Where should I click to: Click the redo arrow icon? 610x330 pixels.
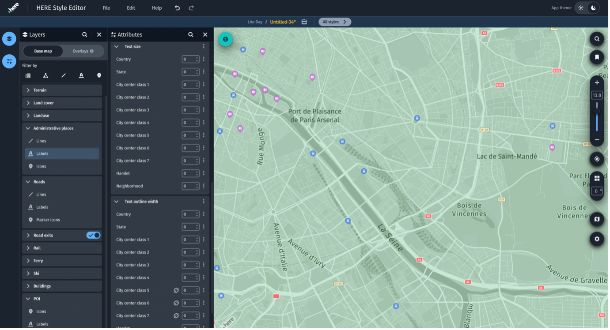(x=191, y=8)
